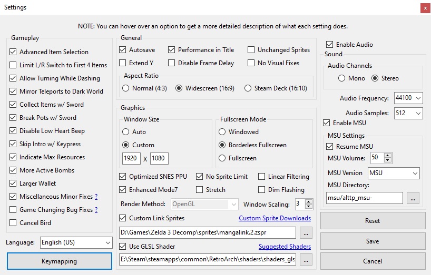Reset settings to defaults

point(373,221)
